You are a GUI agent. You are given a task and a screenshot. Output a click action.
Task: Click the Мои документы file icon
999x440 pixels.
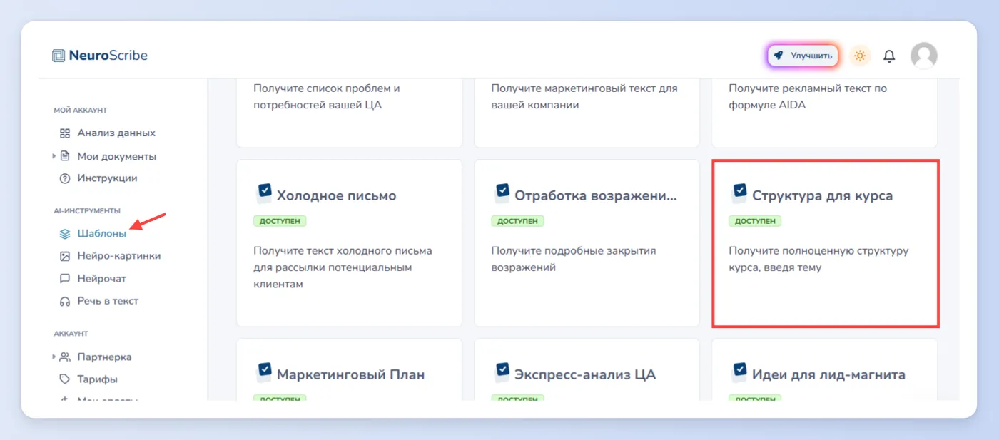pyautogui.click(x=65, y=156)
